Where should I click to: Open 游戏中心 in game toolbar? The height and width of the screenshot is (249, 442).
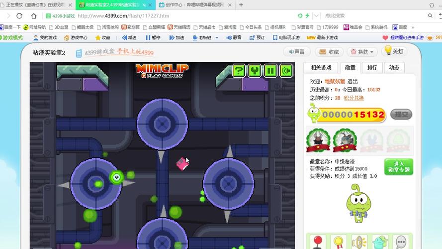76,37
